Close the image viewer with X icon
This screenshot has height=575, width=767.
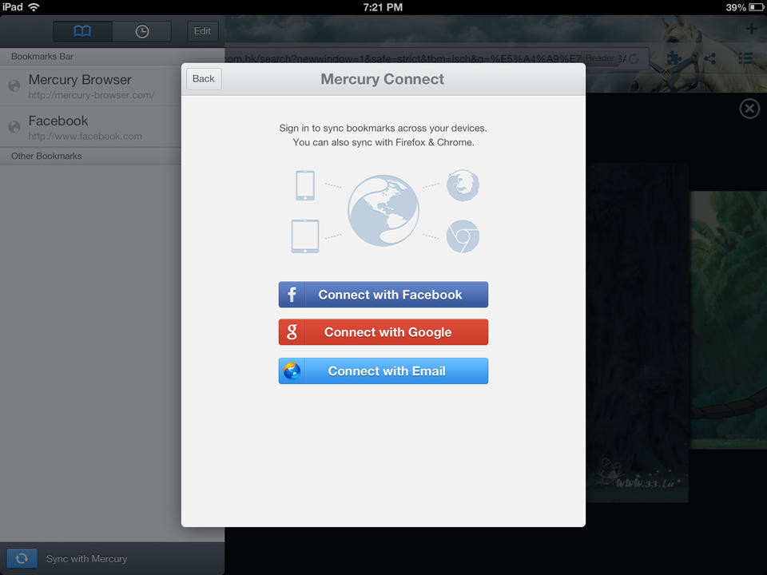coord(749,108)
